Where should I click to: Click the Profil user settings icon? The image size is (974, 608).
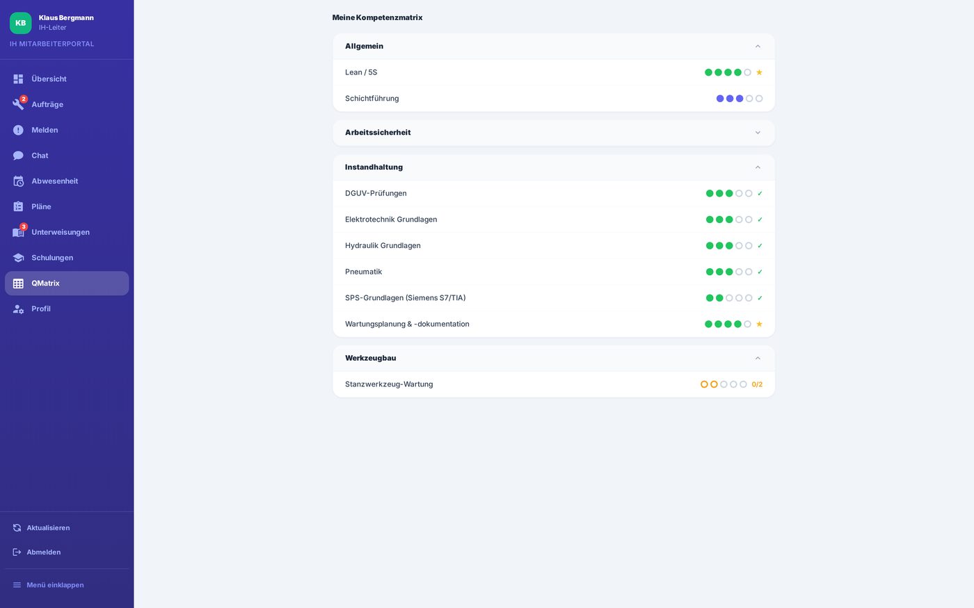(x=18, y=309)
